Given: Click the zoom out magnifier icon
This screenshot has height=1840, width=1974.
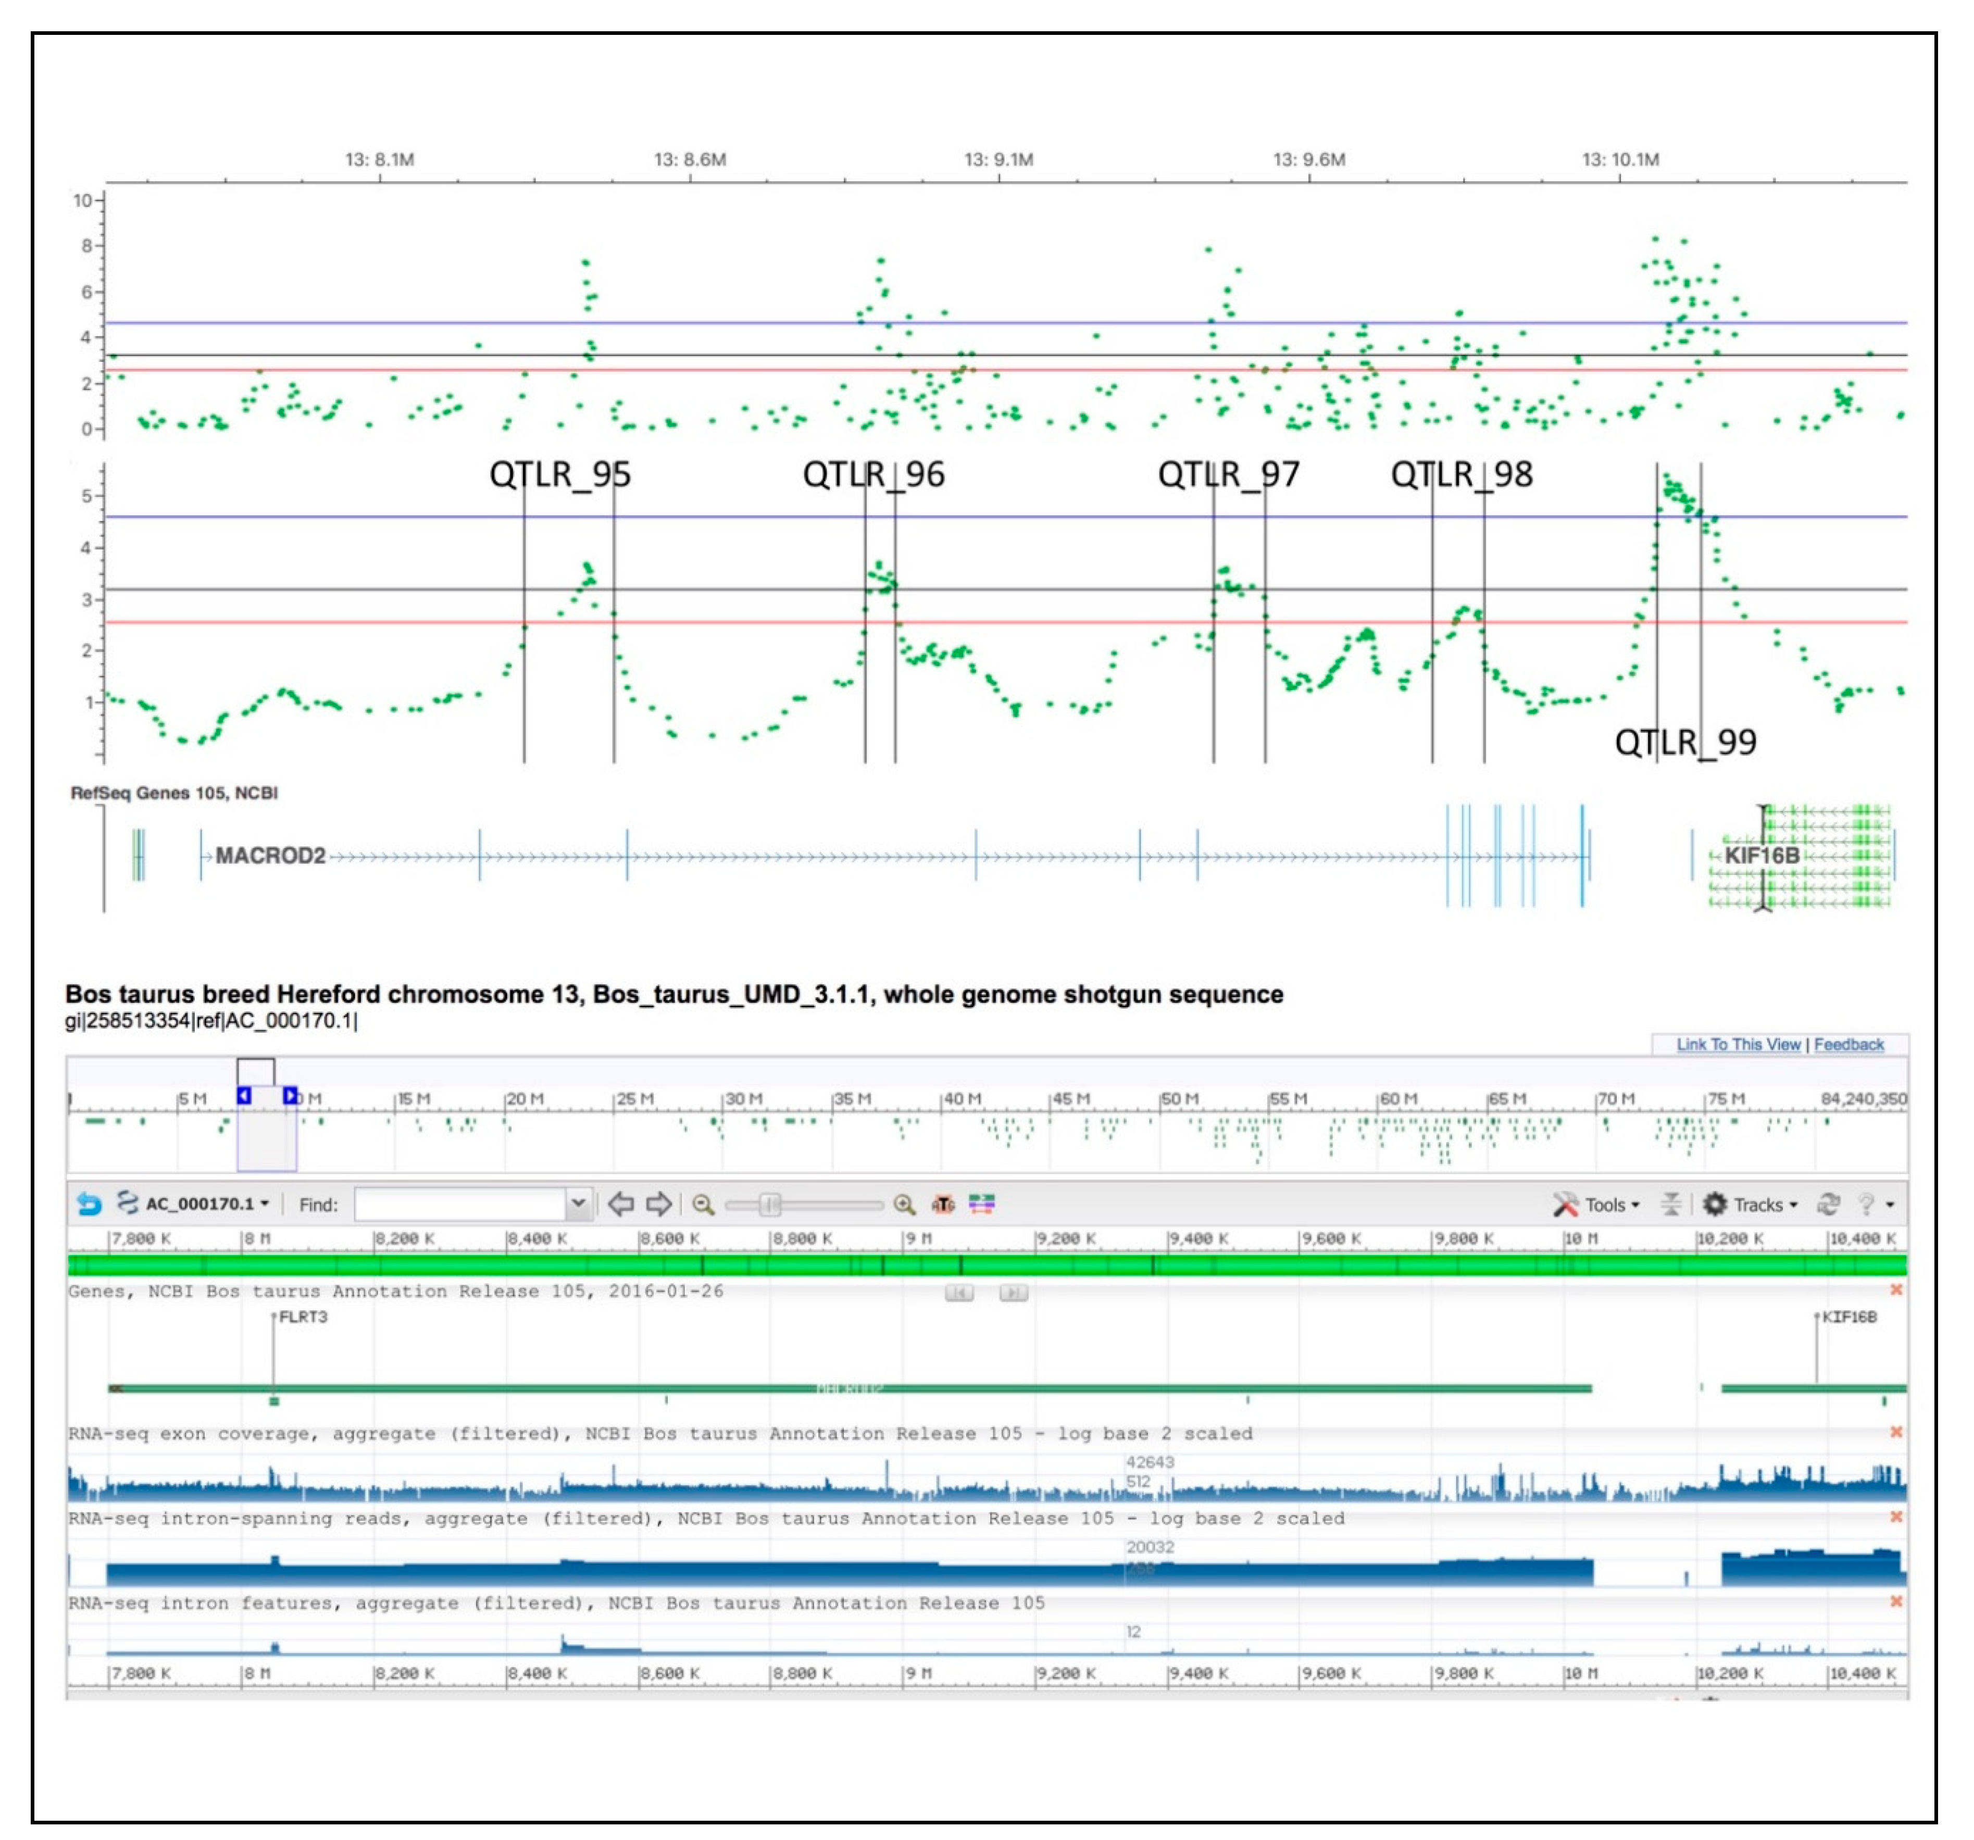Looking at the screenshot, I should click(x=703, y=1205).
